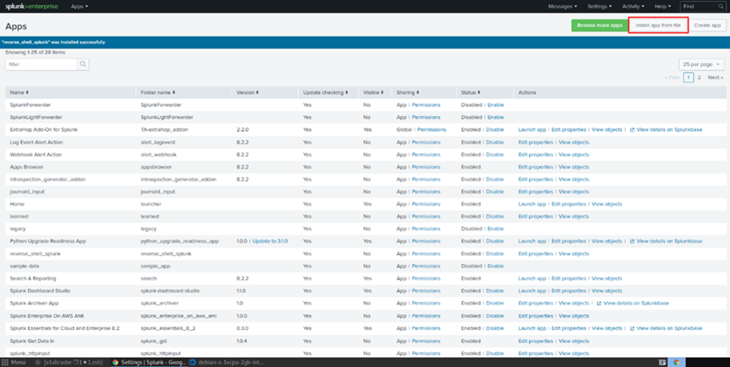View objects of introspection_generator_addon
This screenshot has height=367, width=730.
pyautogui.click(x=573, y=179)
